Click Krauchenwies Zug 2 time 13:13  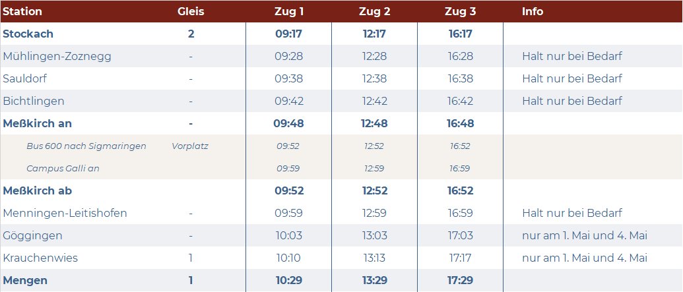(x=375, y=258)
